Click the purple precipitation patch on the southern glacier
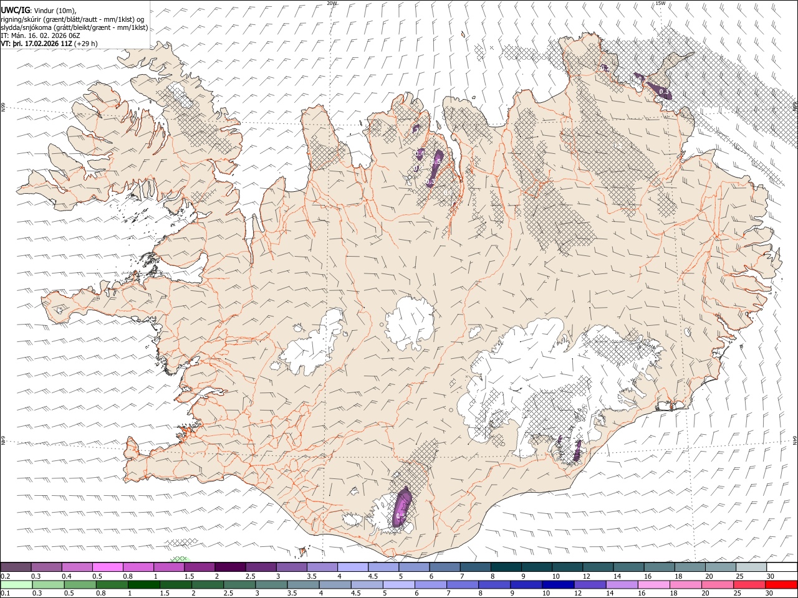798x598 pixels. pos(403,508)
